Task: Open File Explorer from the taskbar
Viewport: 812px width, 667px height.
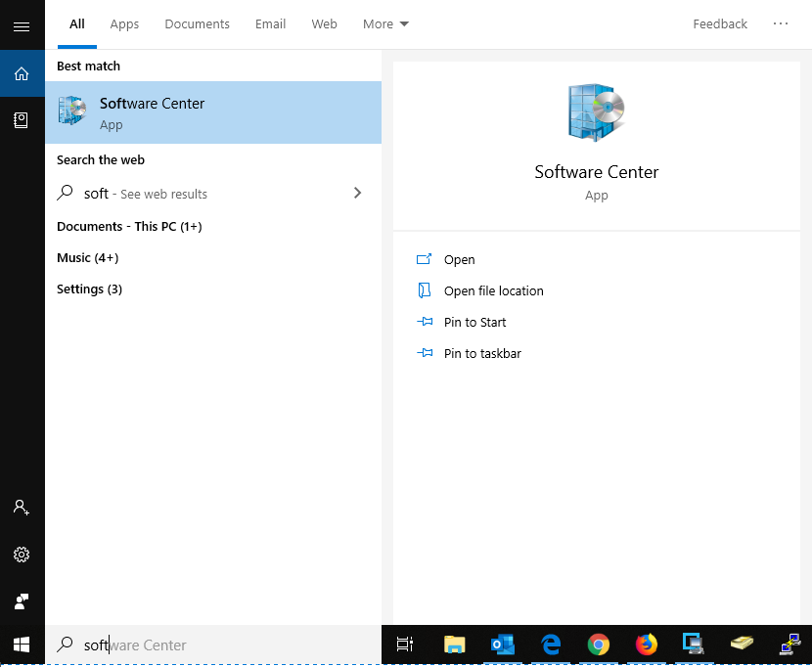Action: [454, 645]
